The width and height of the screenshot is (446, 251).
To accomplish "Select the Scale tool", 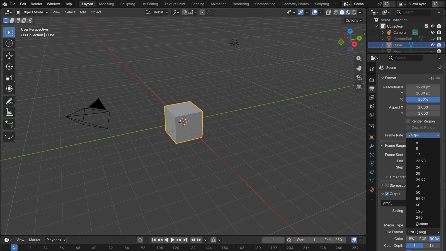I will [x=9, y=78].
